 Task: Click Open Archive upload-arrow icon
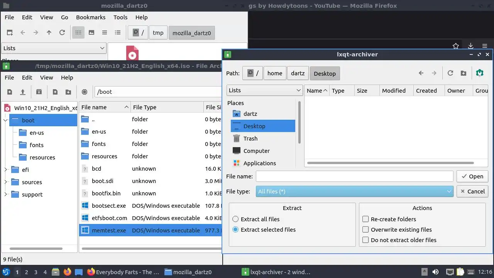(x=23, y=92)
